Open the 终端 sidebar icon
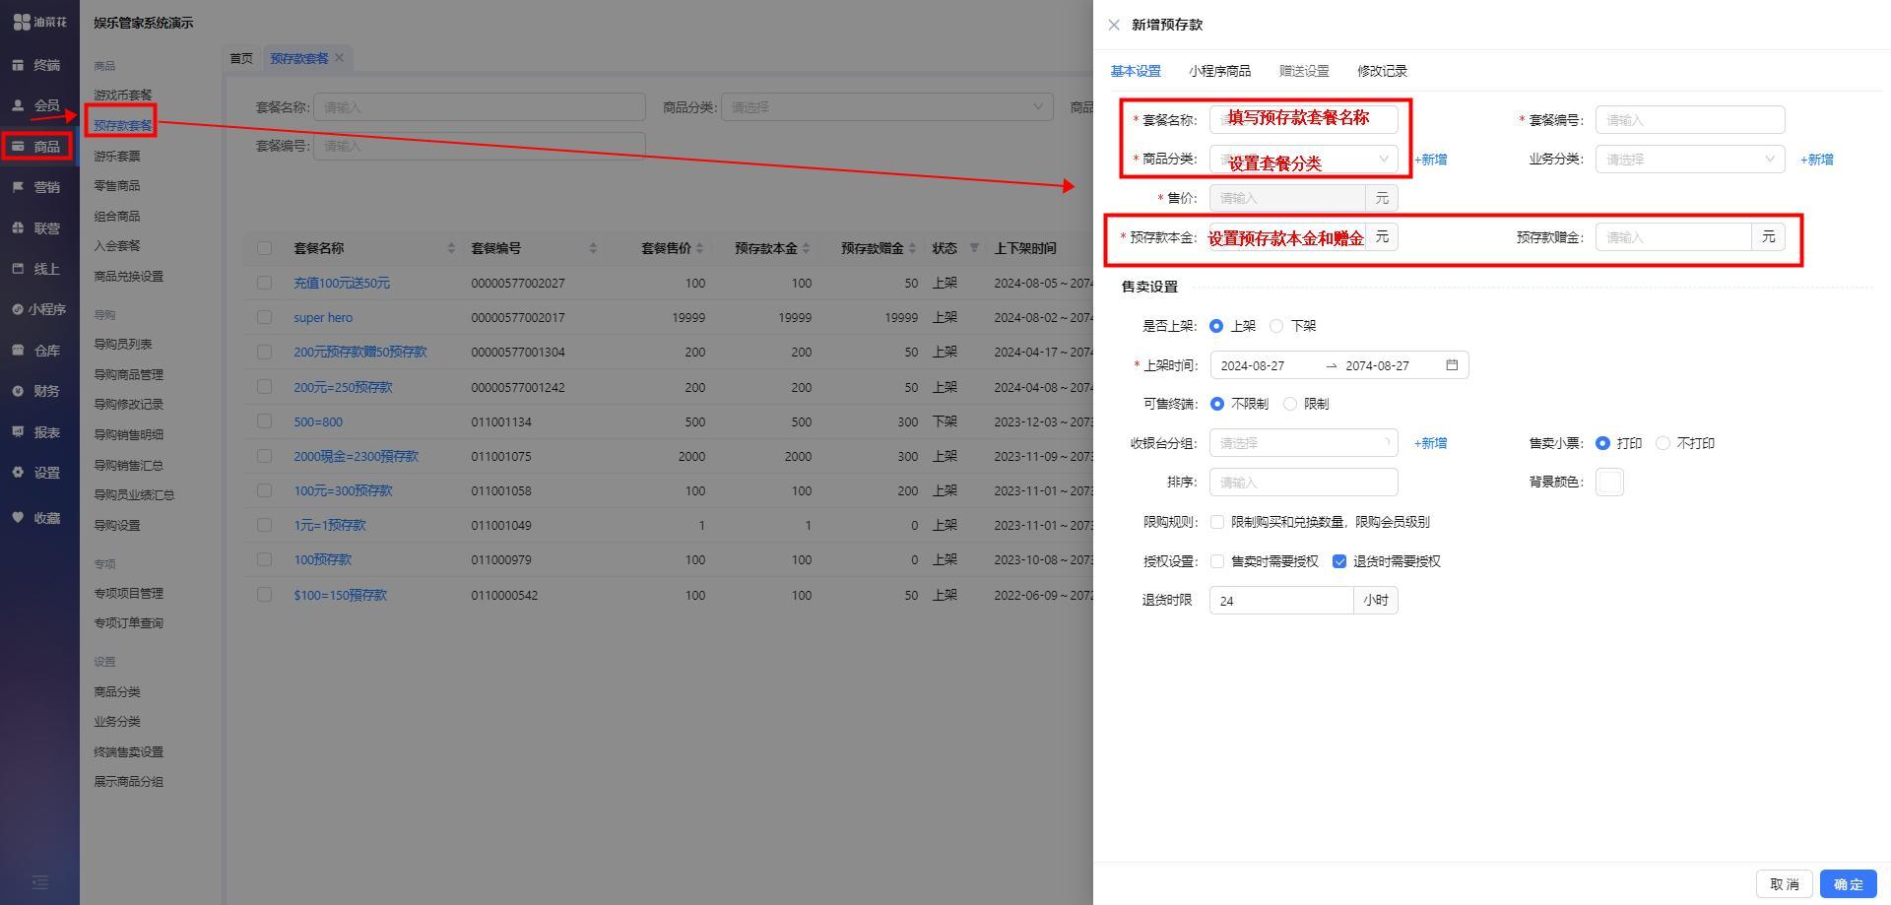 click(x=18, y=65)
